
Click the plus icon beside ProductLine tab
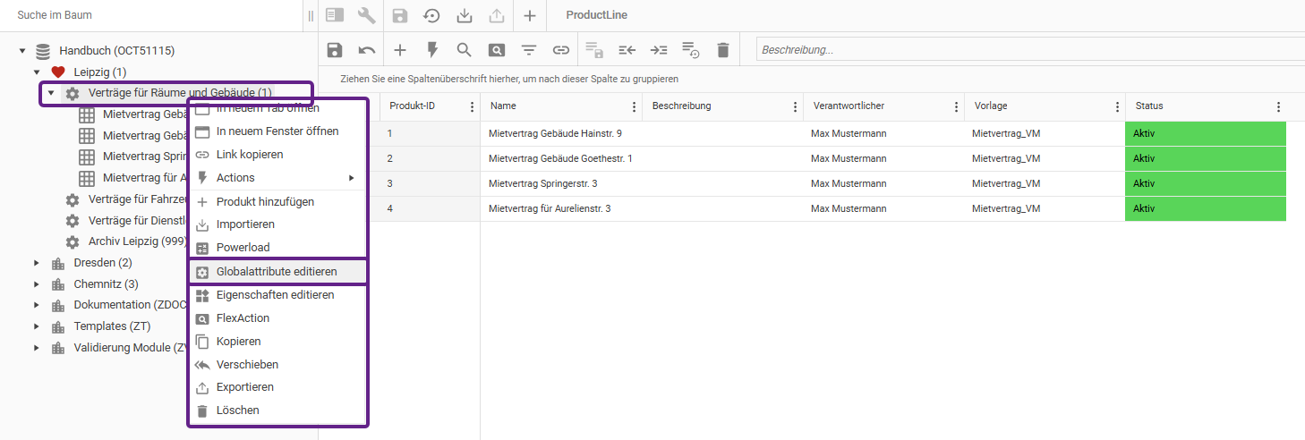coord(529,15)
